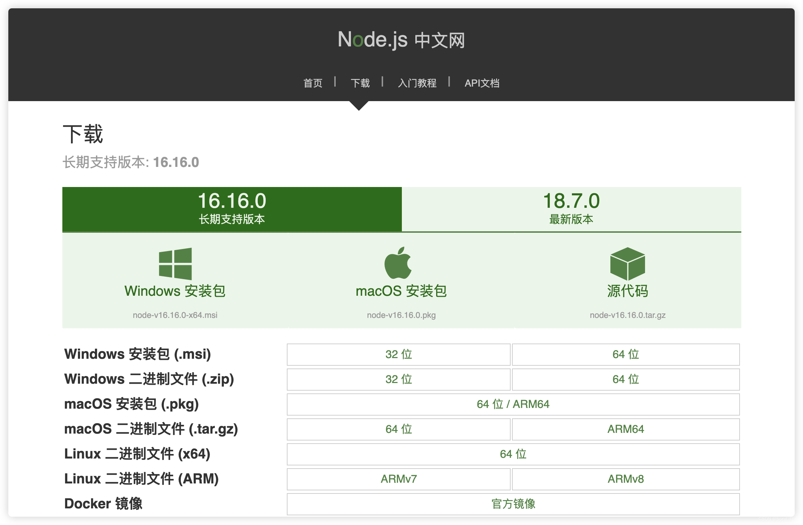Open 入门教程 in navigation bar
The width and height of the screenshot is (803, 525).
(417, 83)
